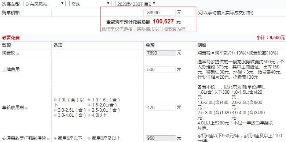Click the 购车价格 input field showing 86900
Viewport: 286px width, 142px height.
click(161, 13)
